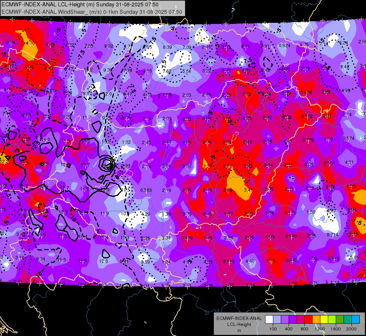Click the data point labeled 3.19
The width and height of the screenshot is (366, 336).
(x=289, y=189)
